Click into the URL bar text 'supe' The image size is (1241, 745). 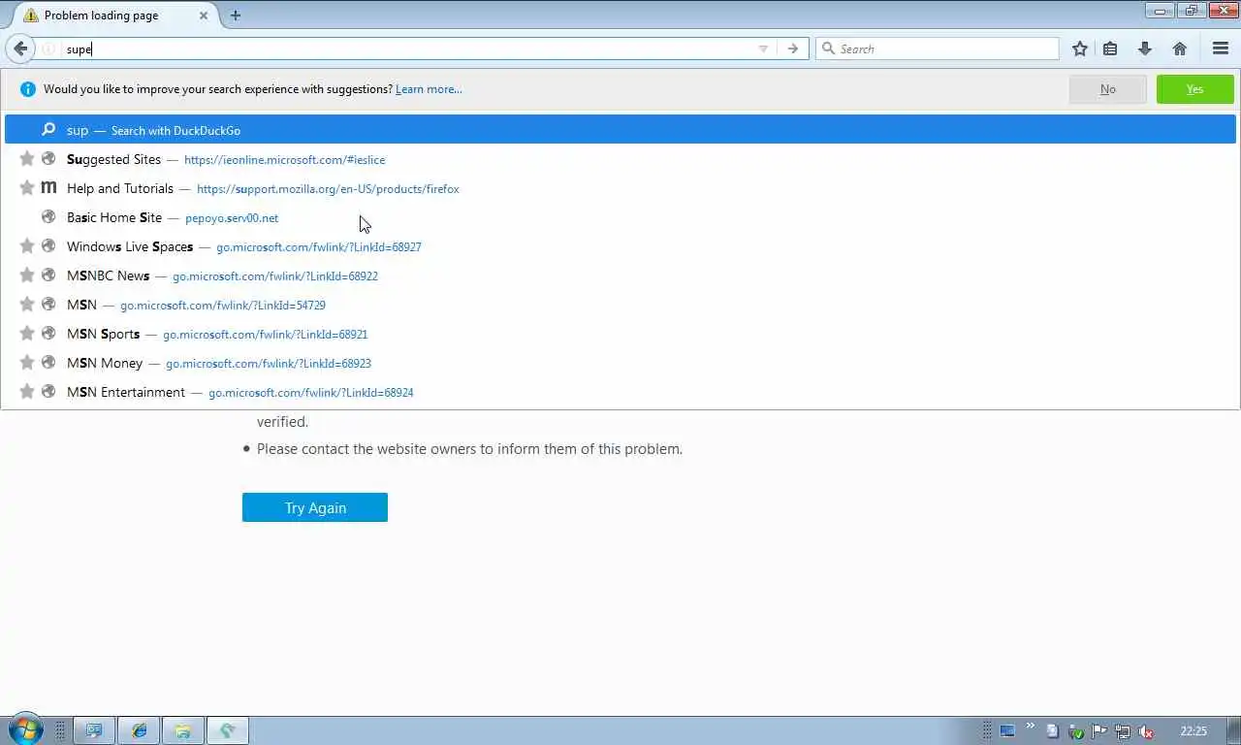tap(79, 49)
